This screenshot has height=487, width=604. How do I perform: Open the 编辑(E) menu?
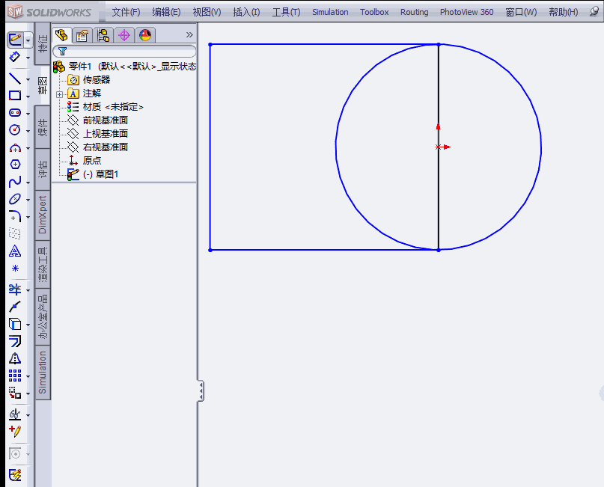click(x=166, y=12)
